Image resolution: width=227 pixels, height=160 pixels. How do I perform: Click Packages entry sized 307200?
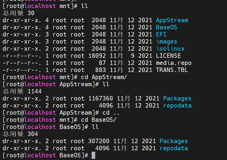(x=174, y=141)
